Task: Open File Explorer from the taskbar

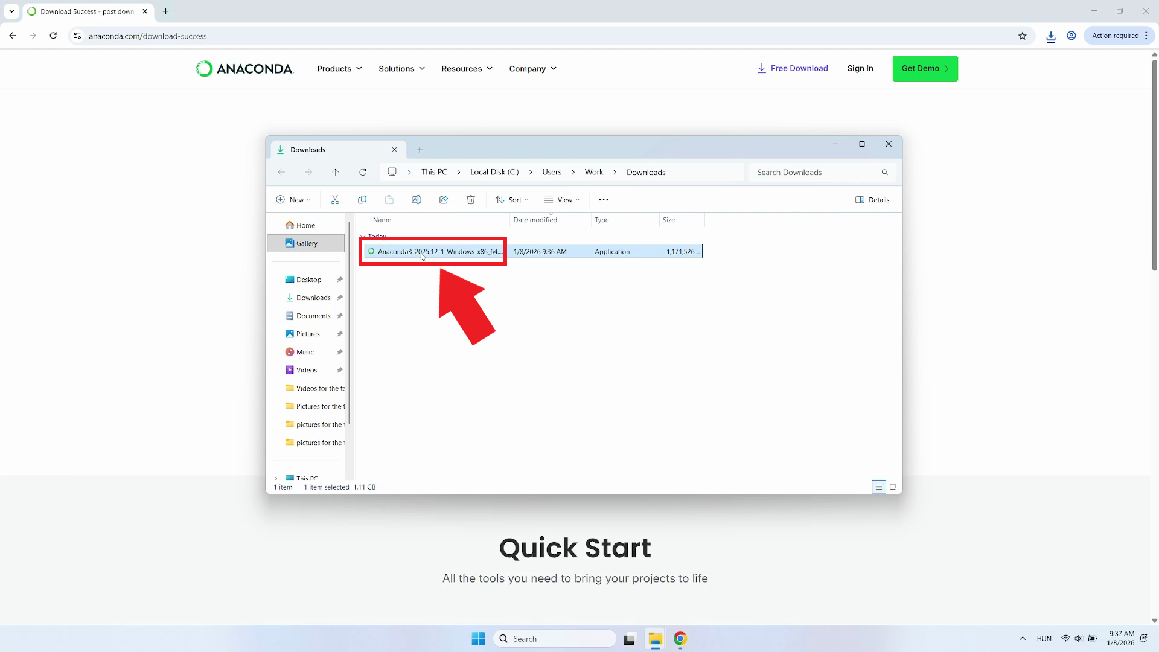Action: click(655, 639)
